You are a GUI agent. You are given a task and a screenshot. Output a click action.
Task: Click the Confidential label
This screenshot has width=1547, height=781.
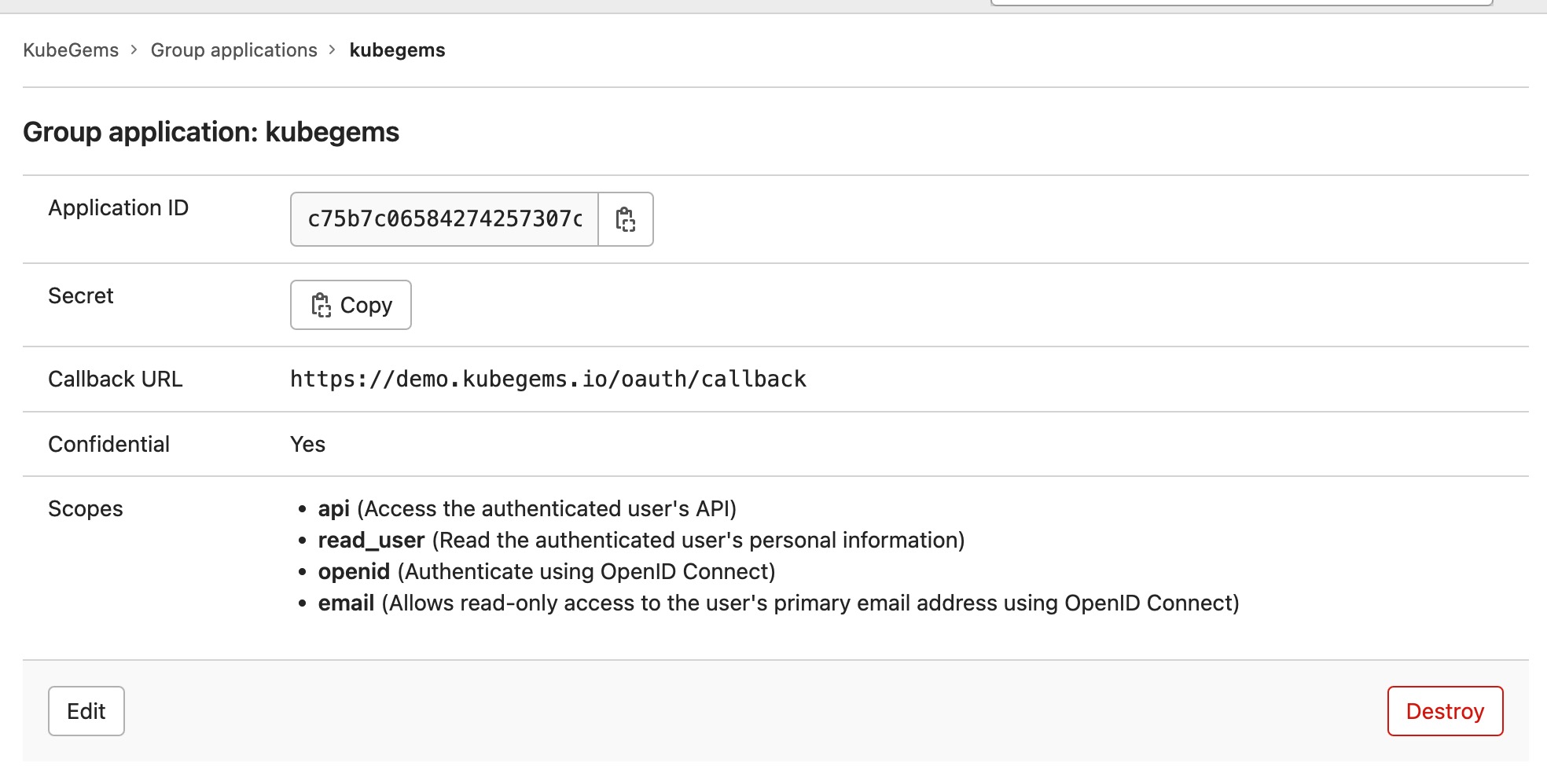109,445
